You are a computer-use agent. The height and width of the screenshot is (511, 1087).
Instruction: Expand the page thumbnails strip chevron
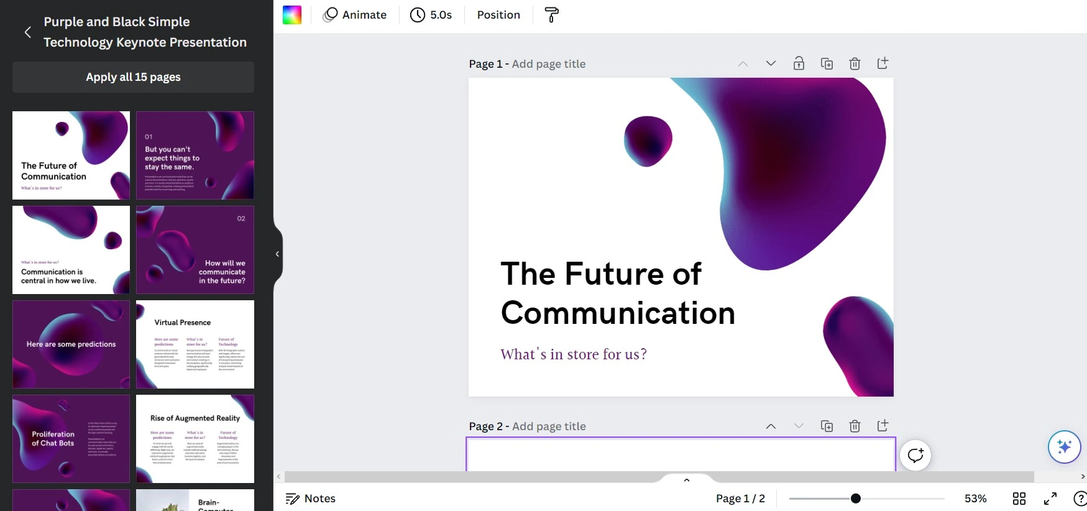pyautogui.click(x=687, y=480)
